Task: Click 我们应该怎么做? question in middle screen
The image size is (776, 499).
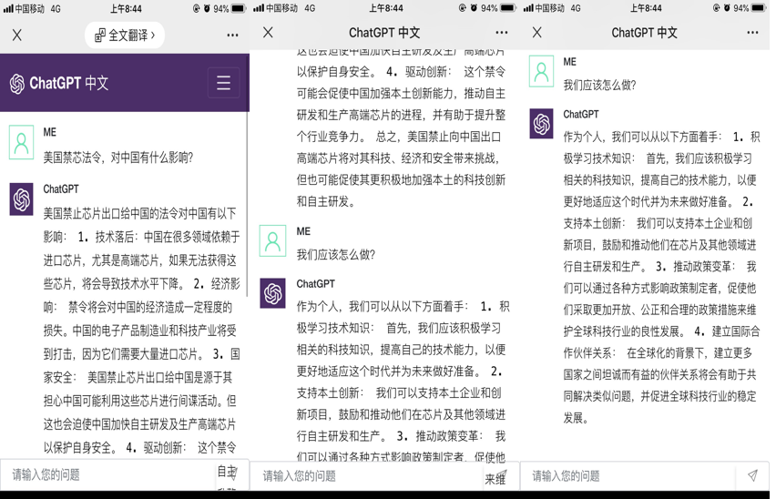Action: [335, 255]
